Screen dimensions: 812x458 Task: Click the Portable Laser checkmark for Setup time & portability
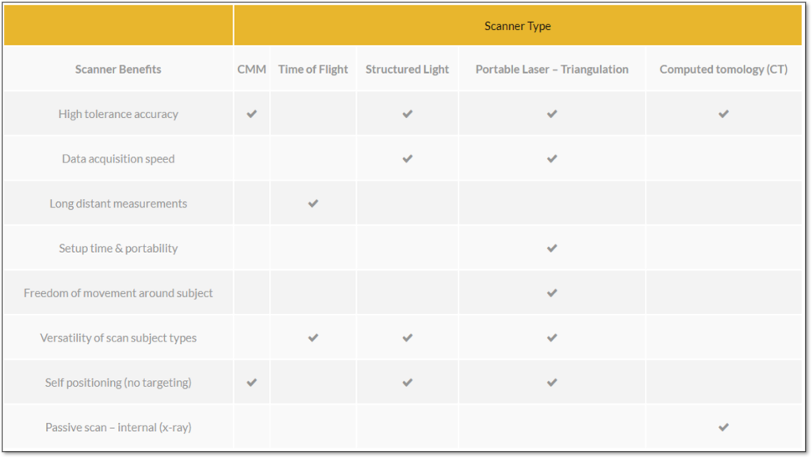coord(552,248)
